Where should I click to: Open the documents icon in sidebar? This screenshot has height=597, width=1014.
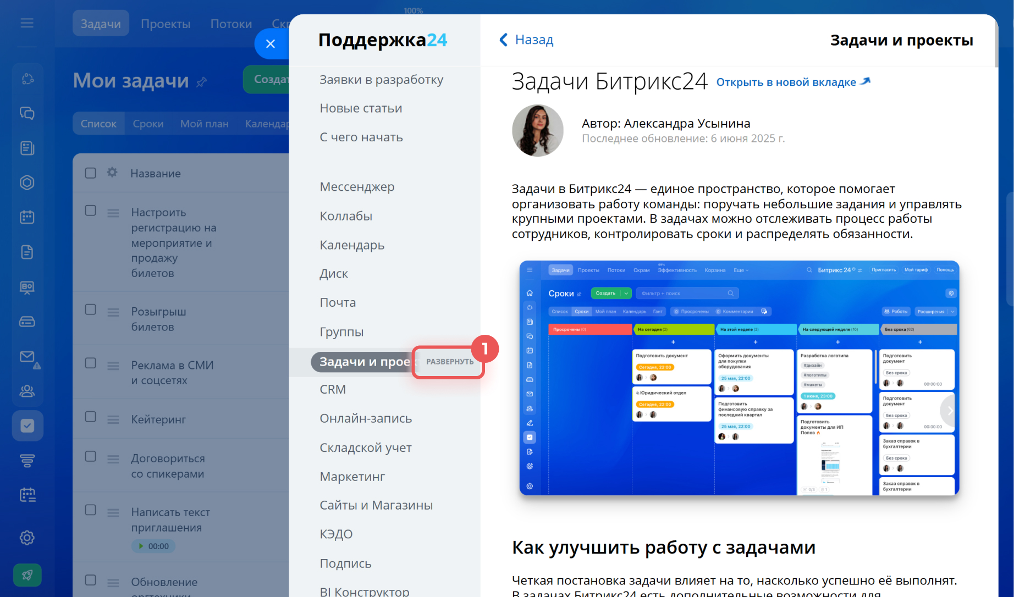point(27,252)
